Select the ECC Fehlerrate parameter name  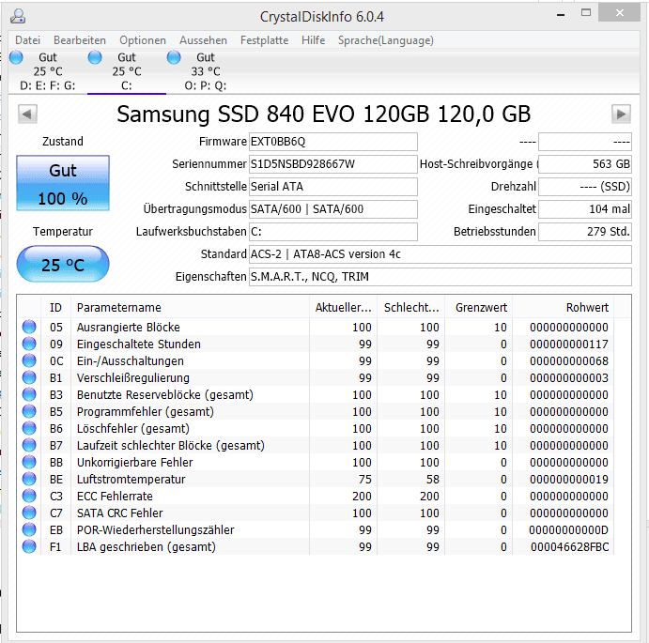[x=115, y=497]
